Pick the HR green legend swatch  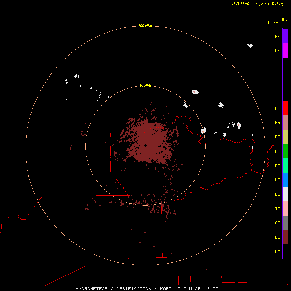tap(286, 151)
